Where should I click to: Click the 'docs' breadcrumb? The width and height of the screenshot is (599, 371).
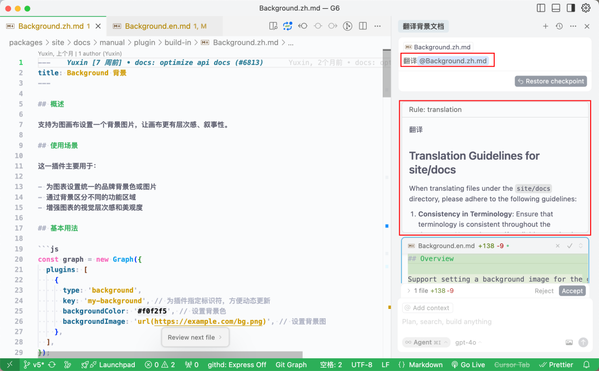(82, 42)
